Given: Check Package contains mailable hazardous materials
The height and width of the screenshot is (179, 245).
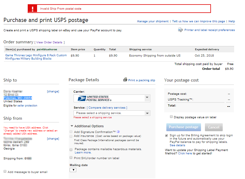Looking at the screenshot, I should pos(71,150).
